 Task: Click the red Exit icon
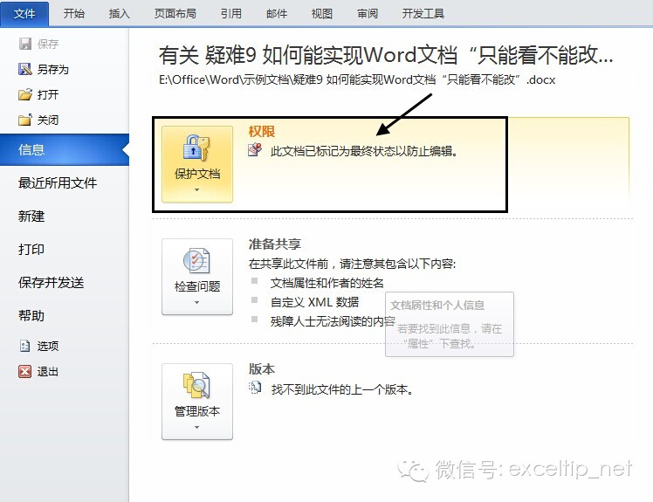tap(25, 371)
